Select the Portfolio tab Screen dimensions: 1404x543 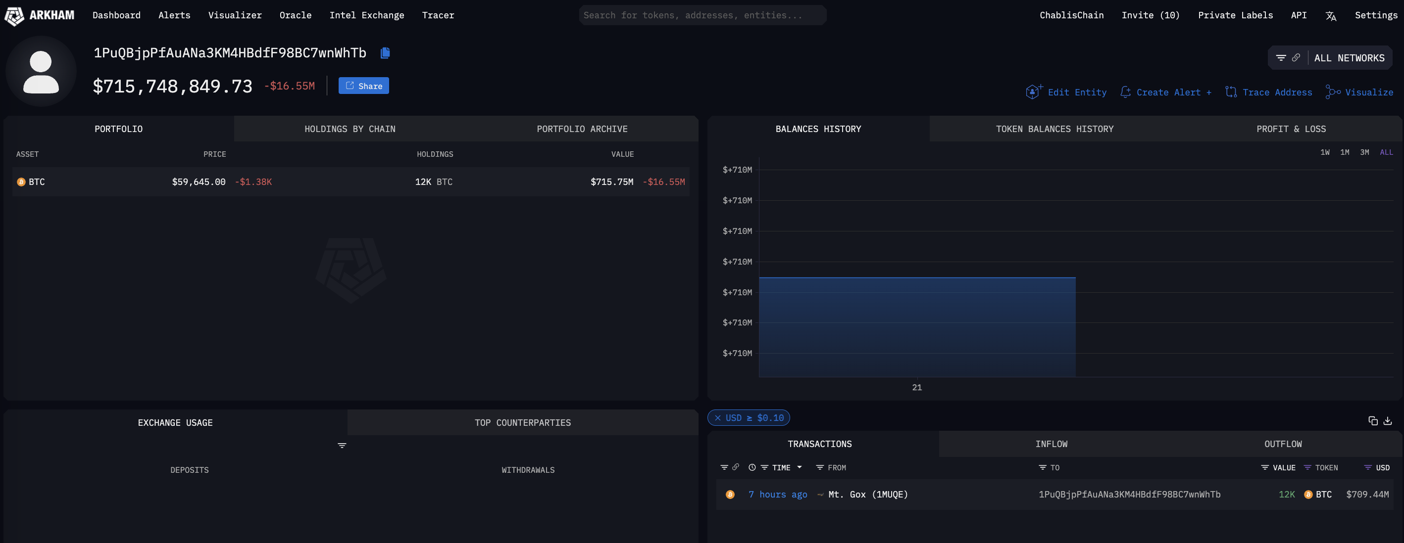coord(118,129)
